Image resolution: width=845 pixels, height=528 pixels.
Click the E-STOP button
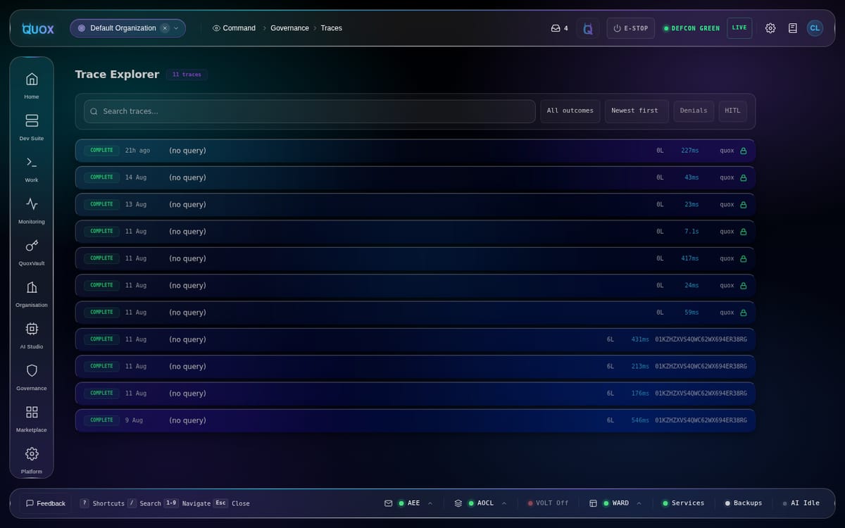pyautogui.click(x=631, y=28)
